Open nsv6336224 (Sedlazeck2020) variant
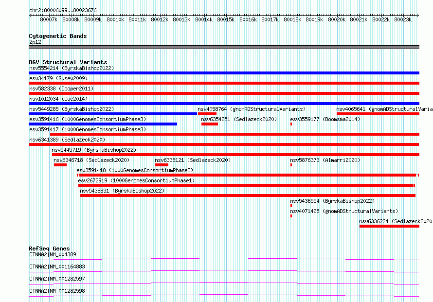This screenshot has width=433, height=302. tap(396, 221)
